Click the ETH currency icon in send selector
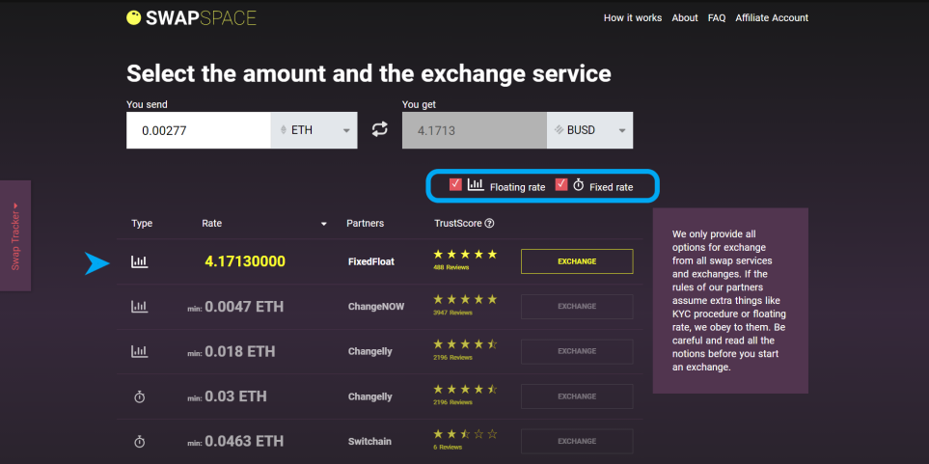Image resolution: width=929 pixels, height=464 pixels. click(283, 130)
